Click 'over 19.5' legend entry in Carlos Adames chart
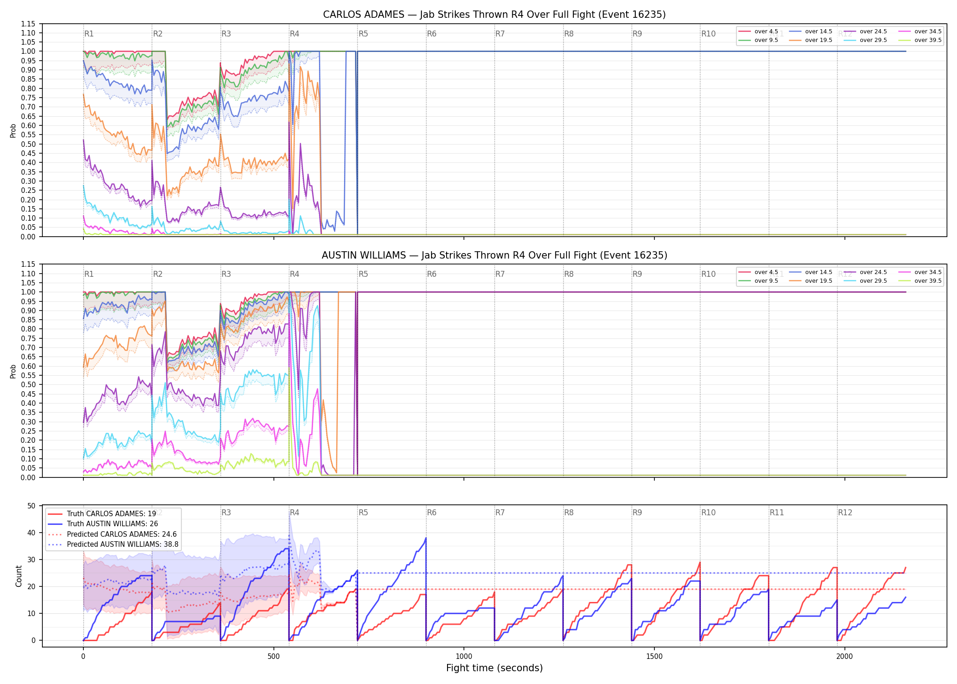Image resolution: width=957 pixels, height=684 pixels. (811, 40)
